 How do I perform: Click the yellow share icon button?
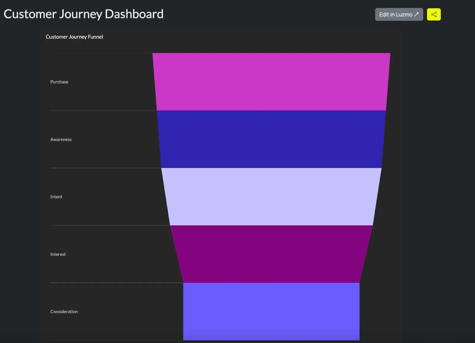tap(434, 14)
